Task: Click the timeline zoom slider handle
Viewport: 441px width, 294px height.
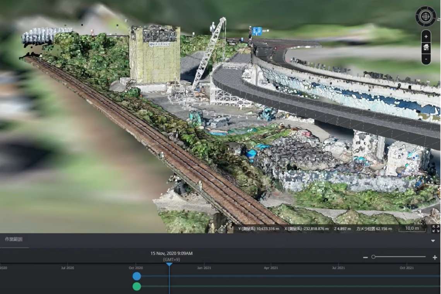Action: 373,257
